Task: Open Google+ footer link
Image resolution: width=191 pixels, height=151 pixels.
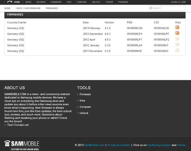Action: point(166,145)
